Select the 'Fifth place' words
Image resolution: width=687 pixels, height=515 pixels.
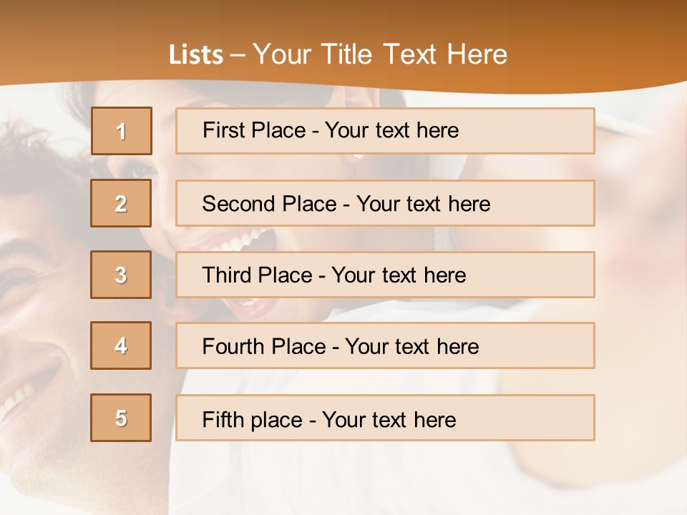[253, 420]
